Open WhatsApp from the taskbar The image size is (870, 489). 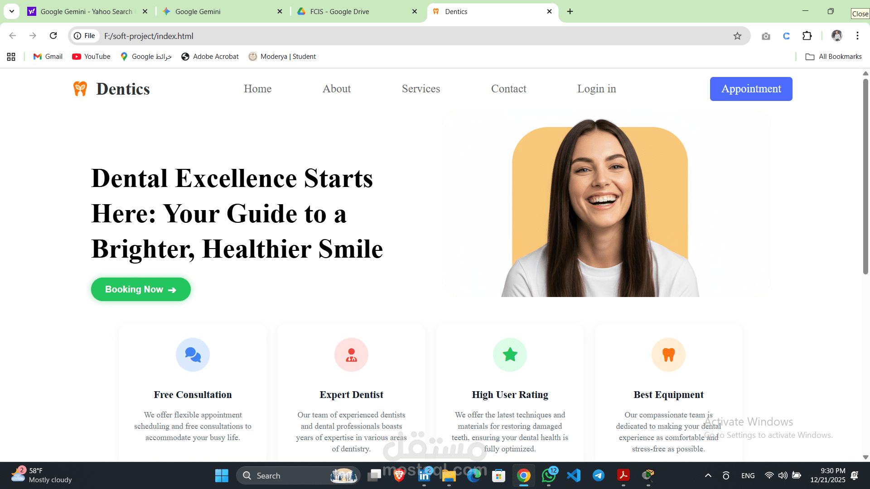pos(548,475)
